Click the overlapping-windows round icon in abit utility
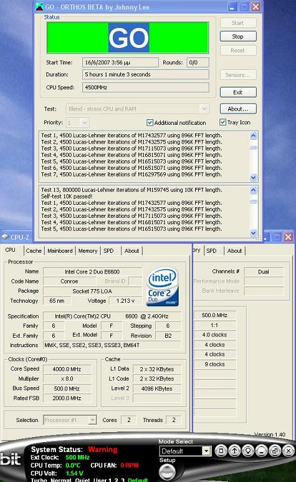 (275, 451)
